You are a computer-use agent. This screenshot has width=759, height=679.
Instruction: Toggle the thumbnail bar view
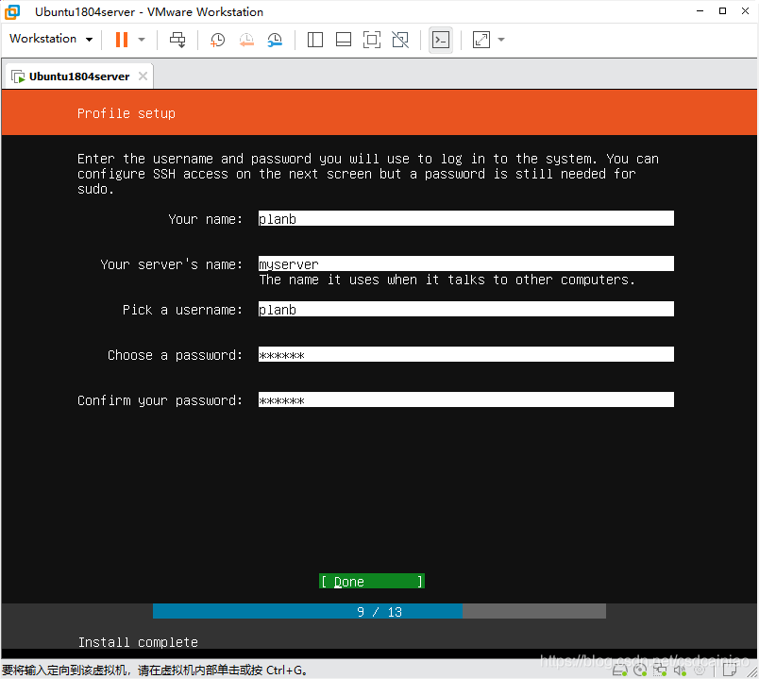[x=344, y=40]
